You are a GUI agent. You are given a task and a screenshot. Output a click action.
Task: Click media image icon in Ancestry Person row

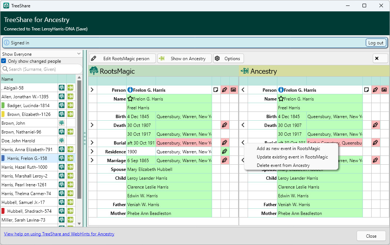384,90
